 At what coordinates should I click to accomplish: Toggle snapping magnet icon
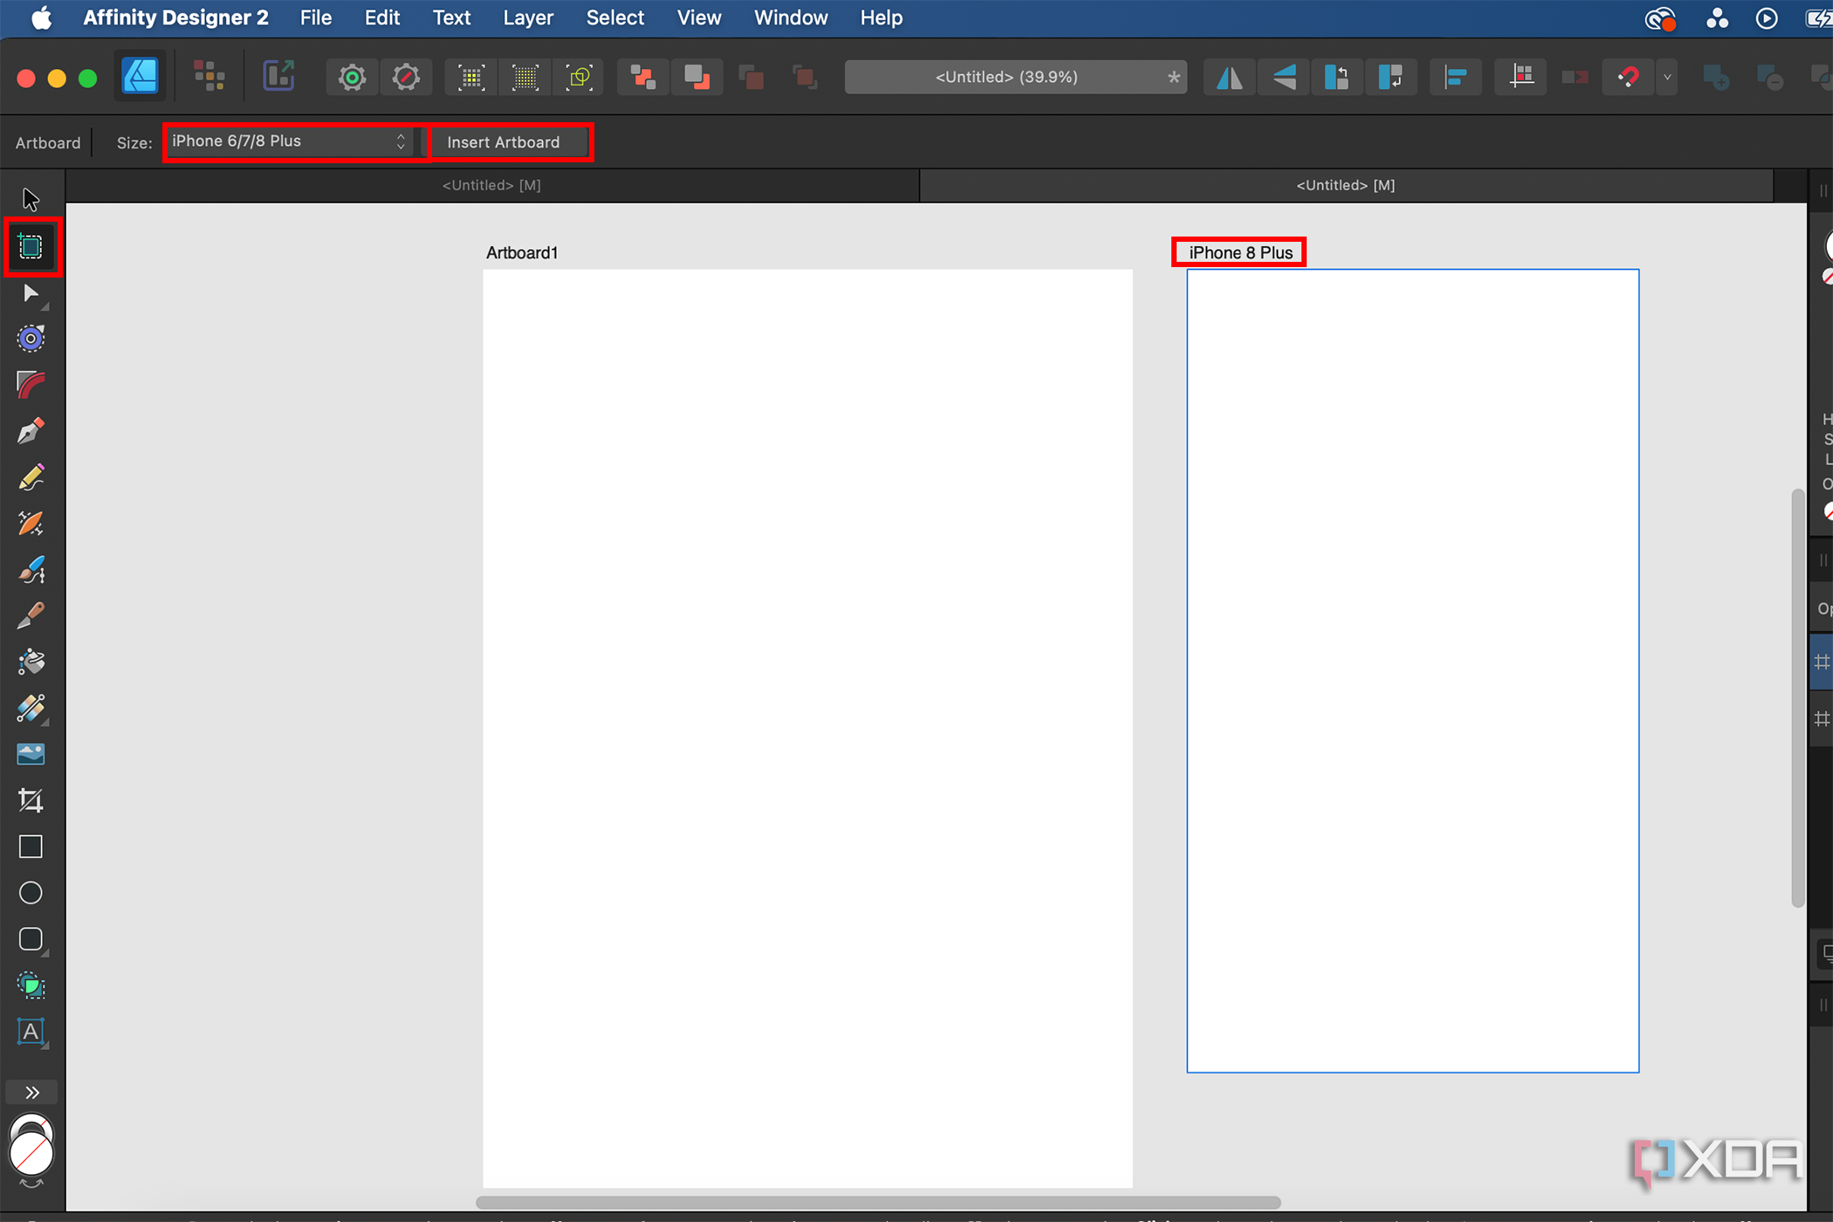click(1628, 77)
